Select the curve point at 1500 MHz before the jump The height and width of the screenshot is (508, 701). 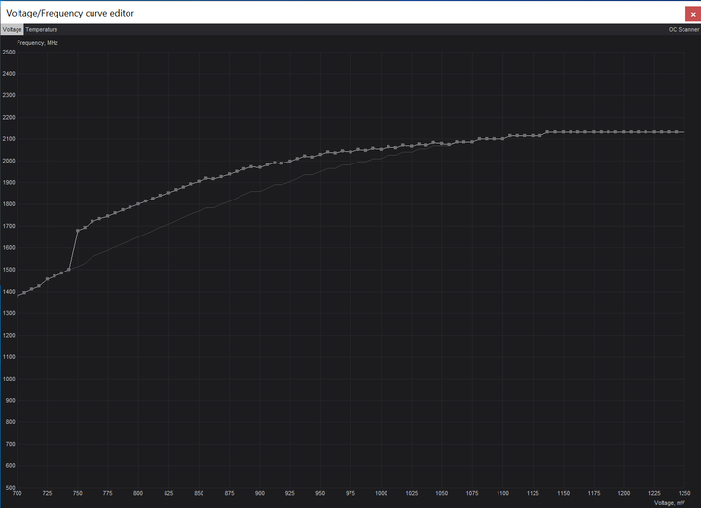69,270
